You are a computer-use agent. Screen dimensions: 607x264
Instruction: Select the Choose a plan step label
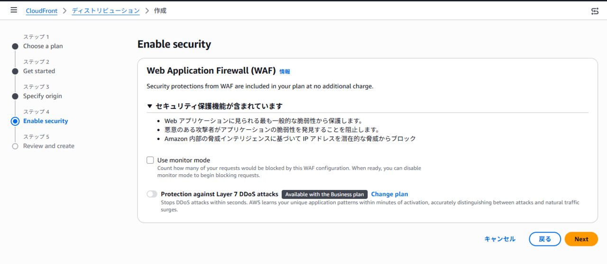tap(43, 47)
